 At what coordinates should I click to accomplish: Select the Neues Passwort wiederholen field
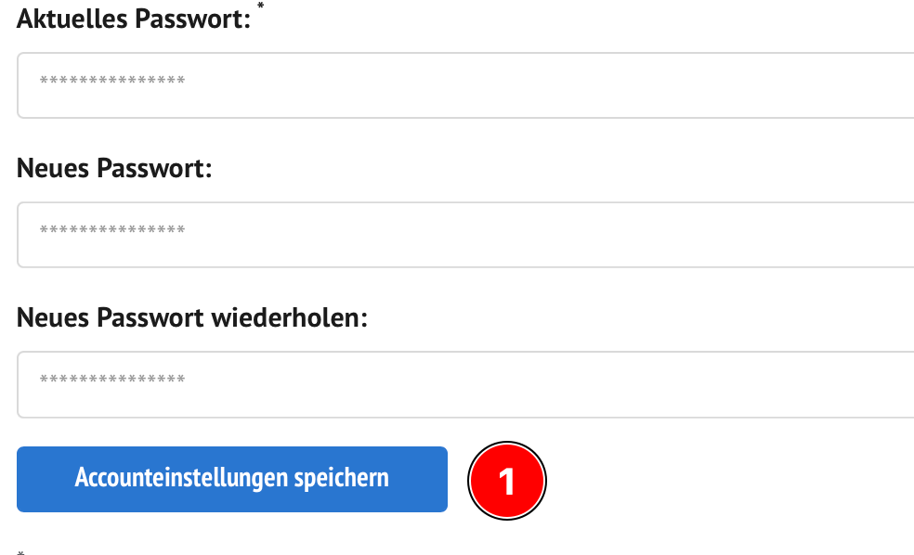click(x=464, y=384)
